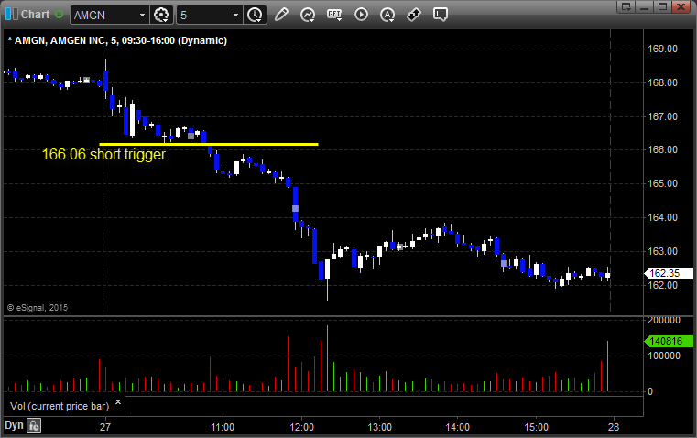Maximize the chart window

click(662, 6)
